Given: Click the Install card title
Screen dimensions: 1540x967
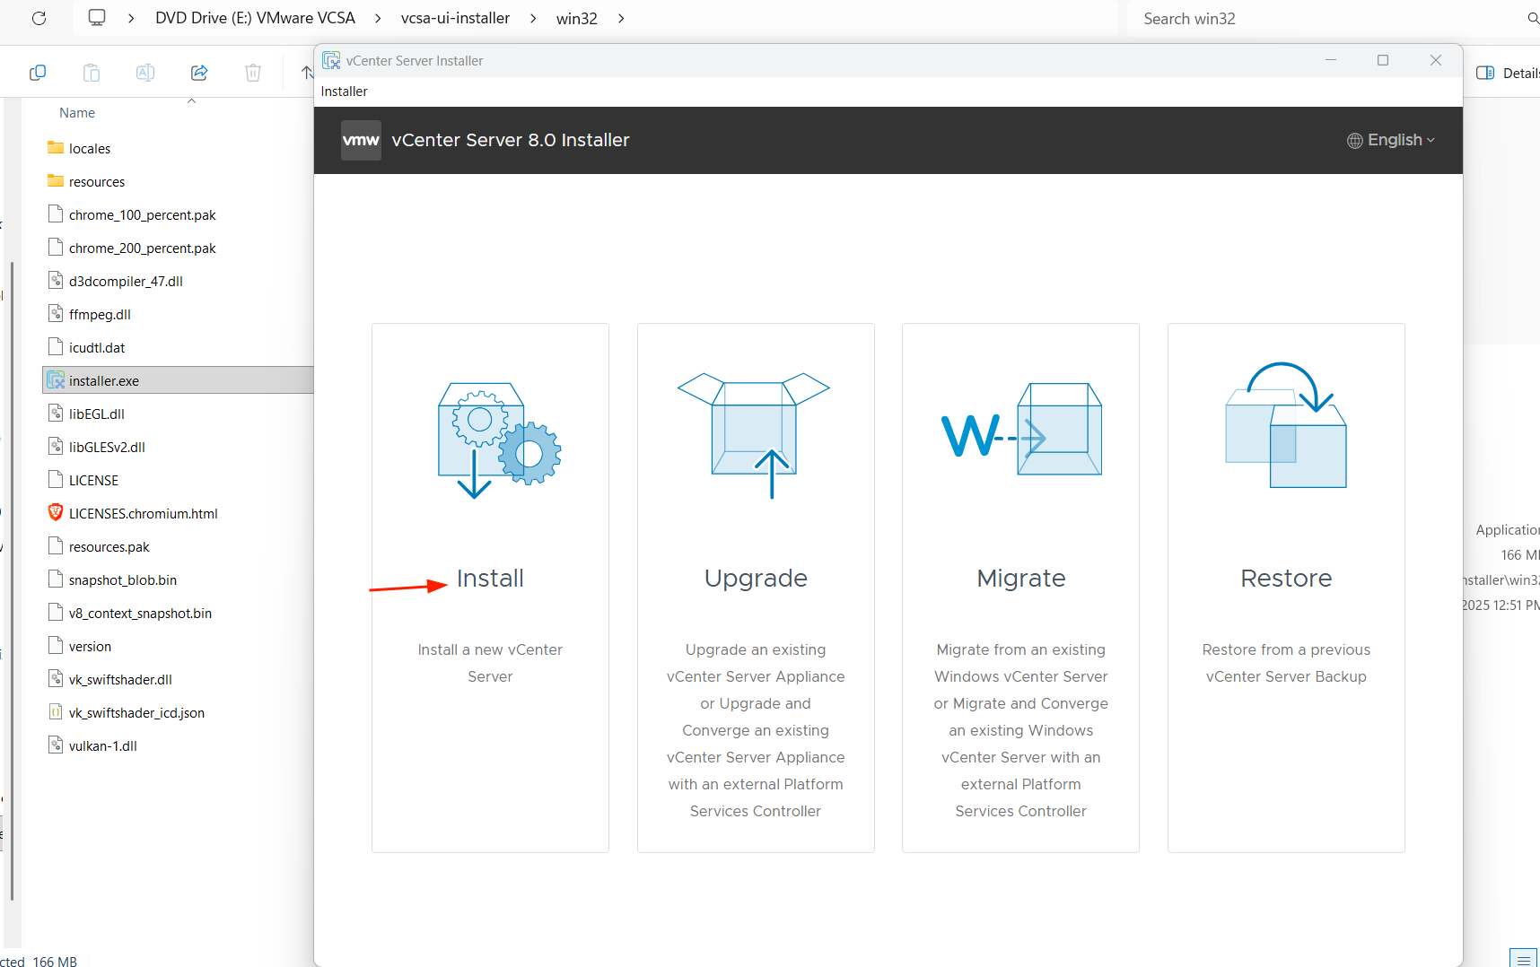Looking at the screenshot, I should tap(490, 579).
